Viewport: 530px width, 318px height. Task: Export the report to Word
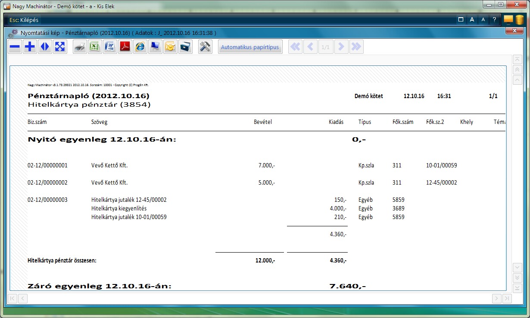[x=110, y=47]
